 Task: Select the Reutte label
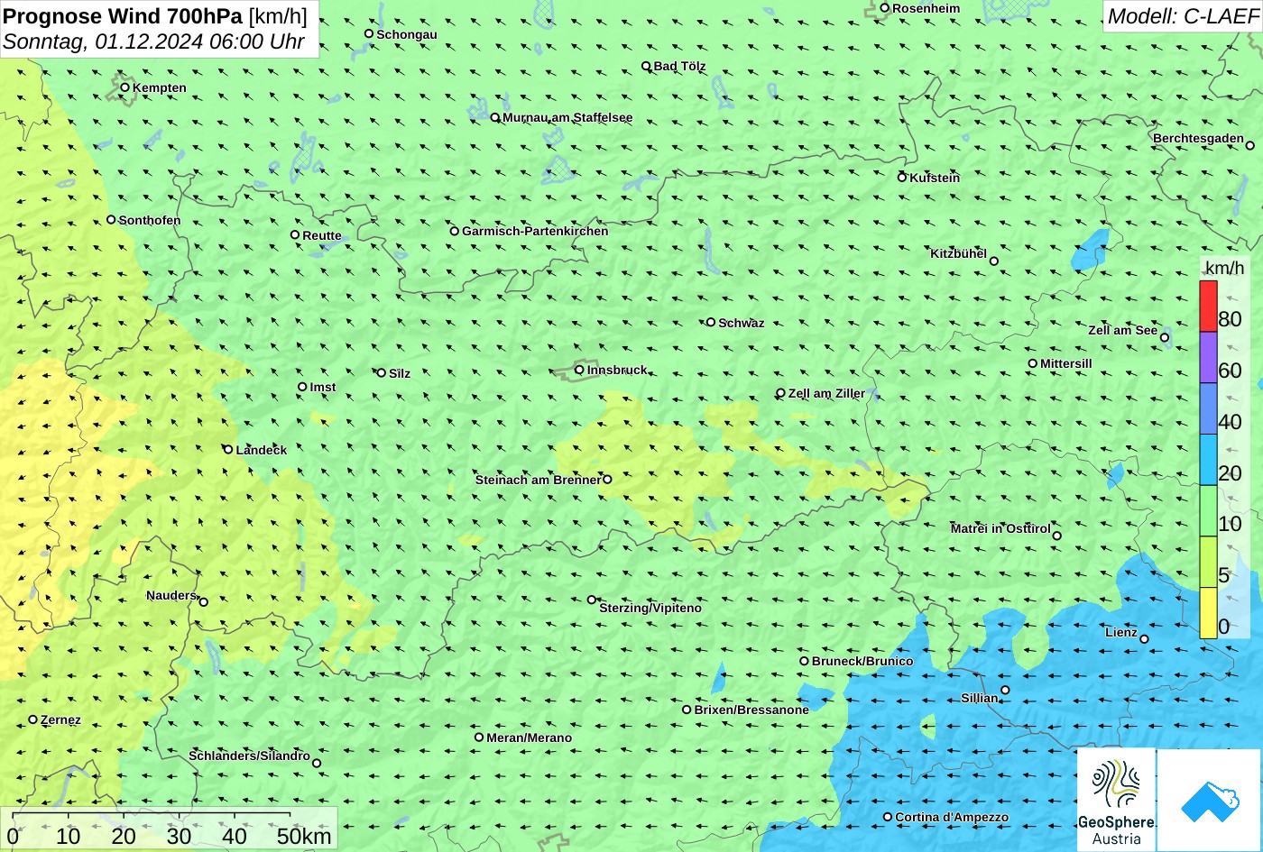(x=322, y=235)
